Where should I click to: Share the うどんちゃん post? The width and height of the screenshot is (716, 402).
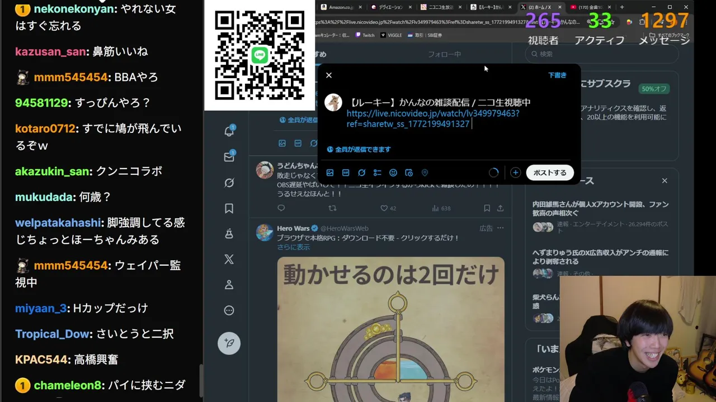500,208
